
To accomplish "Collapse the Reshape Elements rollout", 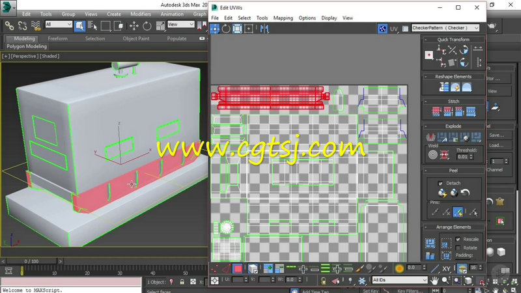I will point(425,77).
